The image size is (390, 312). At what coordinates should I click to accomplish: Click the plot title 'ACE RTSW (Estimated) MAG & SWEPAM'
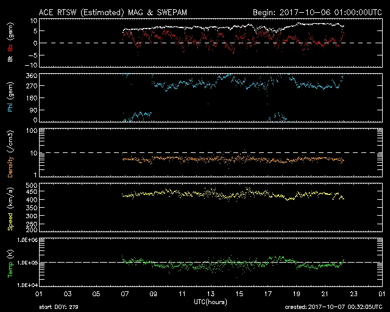click(113, 12)
